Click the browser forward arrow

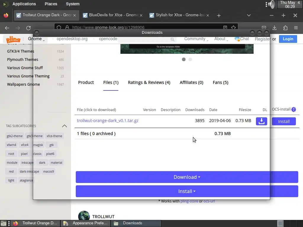[17, 28]
